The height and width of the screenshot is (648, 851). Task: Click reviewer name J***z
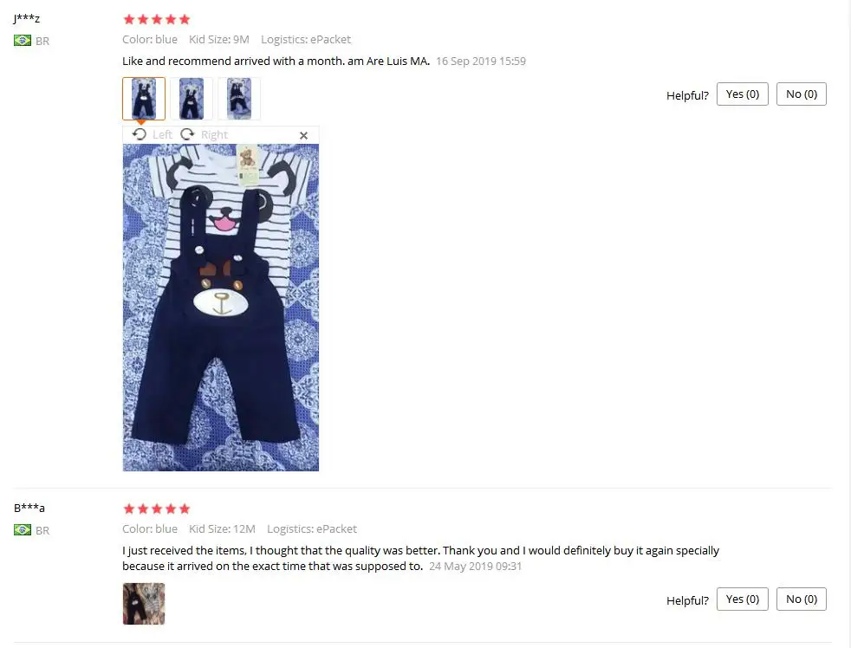coord(27,18)
